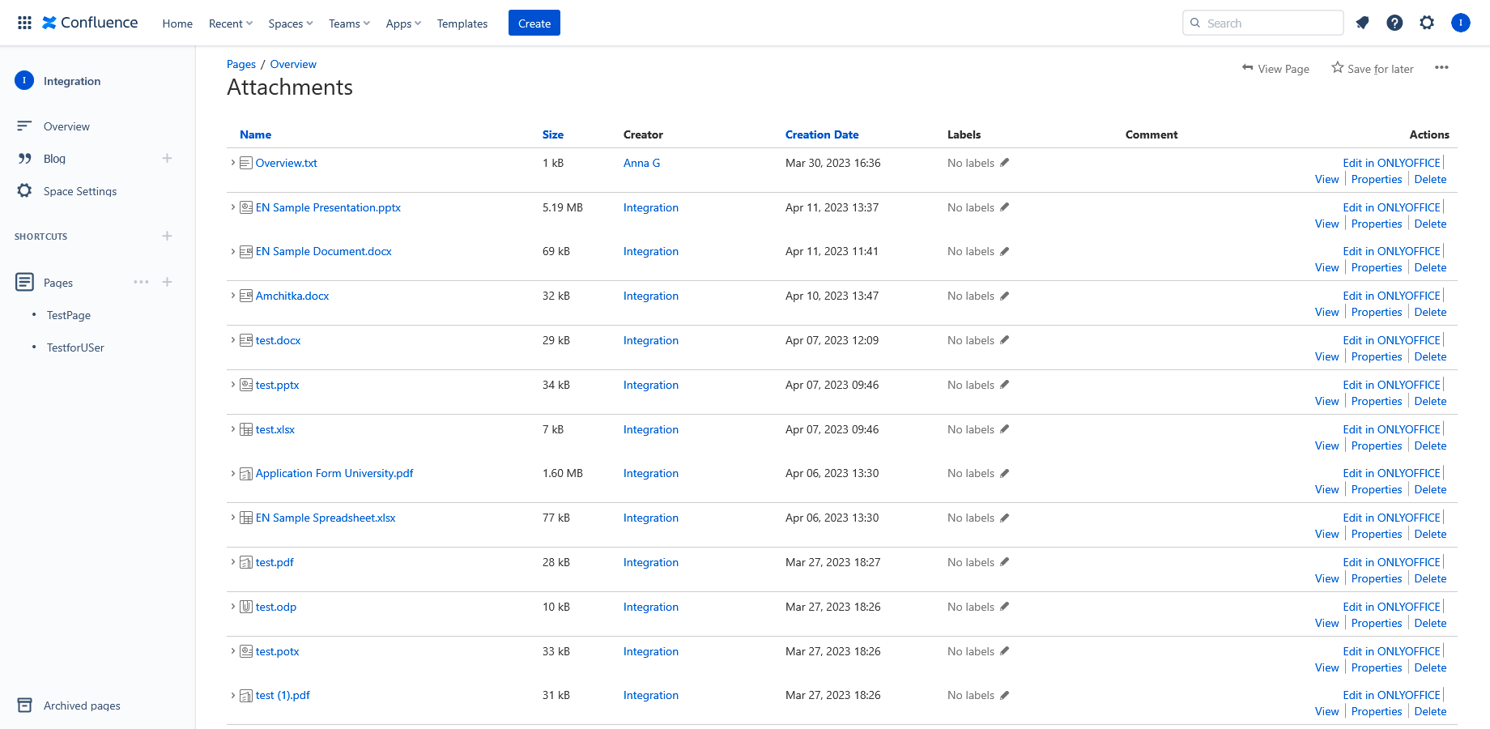Expand the test.docx attachment row
Viewport: 1490px width, 729px height.
pyautogui.click(x=233, y=340)
